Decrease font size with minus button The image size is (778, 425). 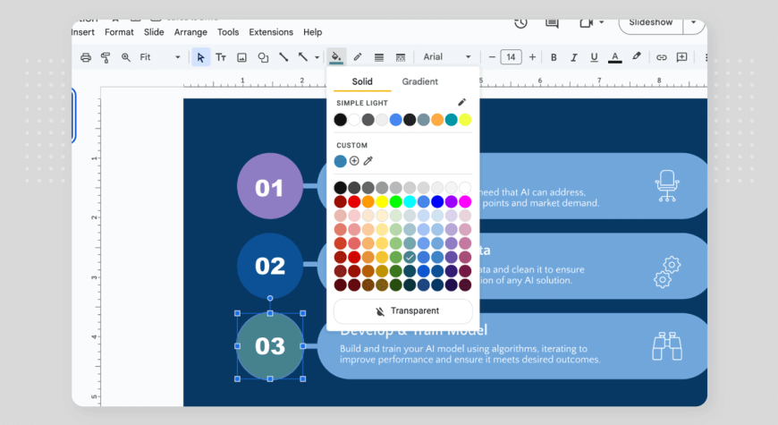pos(492,57)
